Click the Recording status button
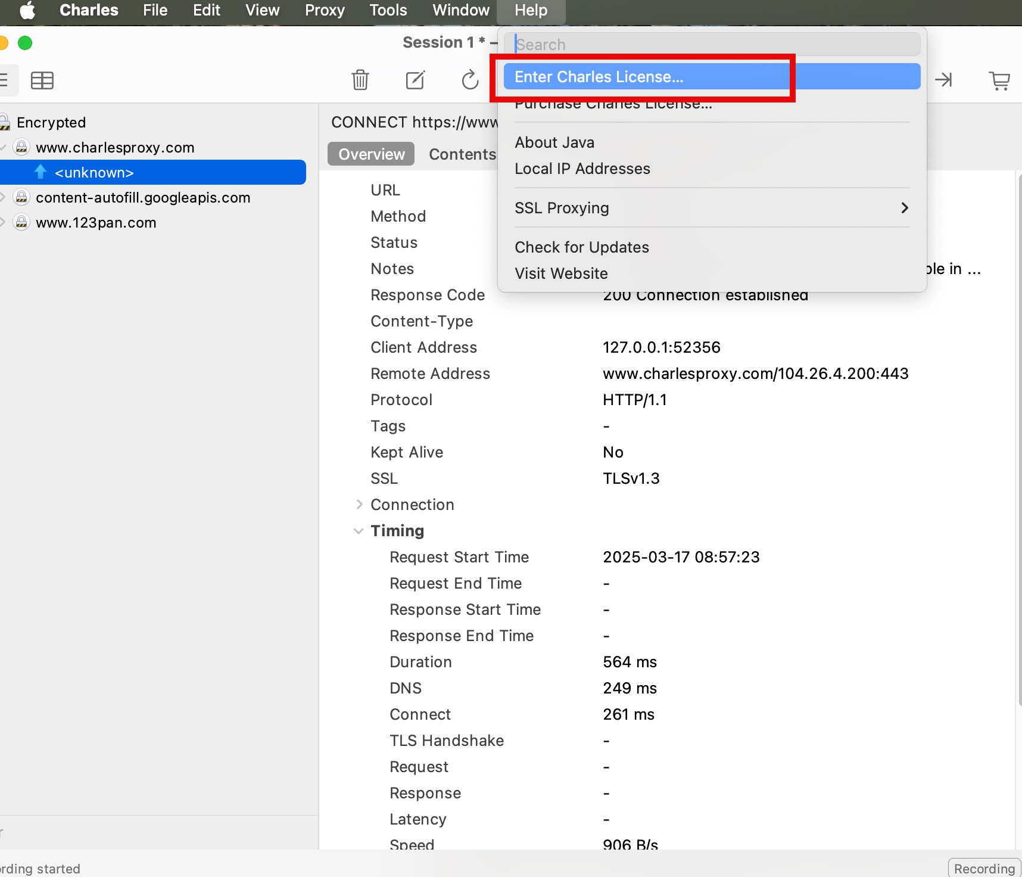 (984, 868)
